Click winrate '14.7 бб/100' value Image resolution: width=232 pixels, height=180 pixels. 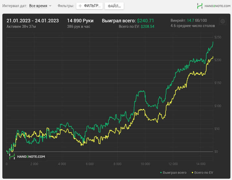coord(197,21)
